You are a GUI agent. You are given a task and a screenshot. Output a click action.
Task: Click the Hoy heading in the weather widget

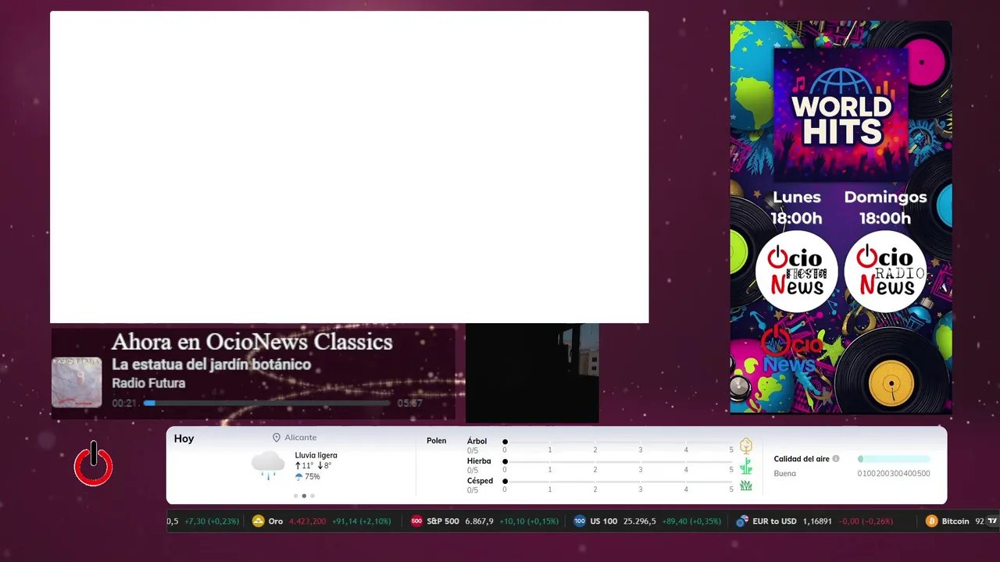coord(184,439)
